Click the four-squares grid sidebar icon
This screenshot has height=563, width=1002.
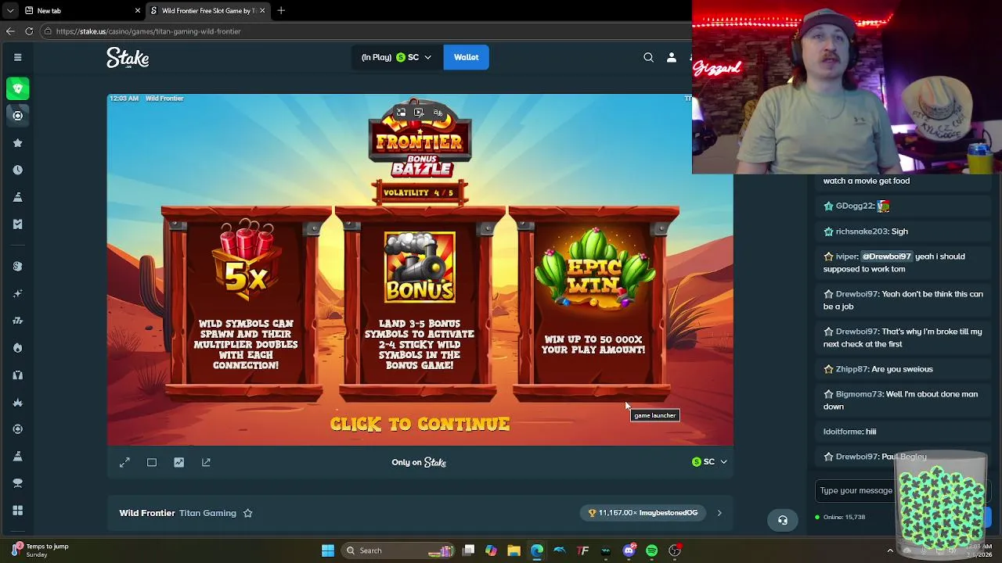[17, 510]
